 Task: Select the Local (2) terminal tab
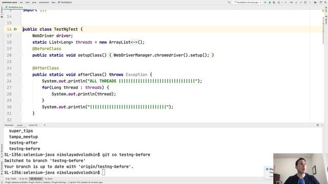[x=33, y=125]
